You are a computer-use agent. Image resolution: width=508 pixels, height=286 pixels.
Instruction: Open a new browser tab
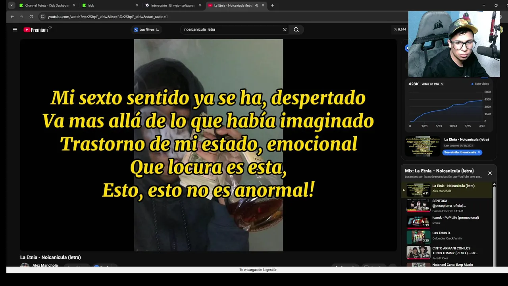[272, 6]
